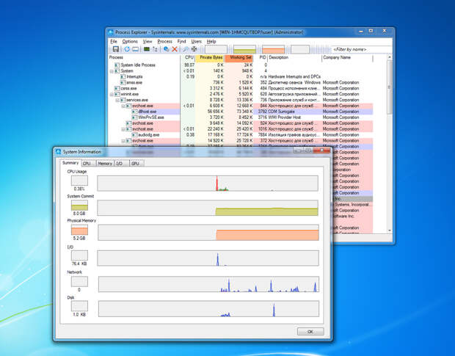Click the yellow-green commit mini graph in toolbar
Screen dimensions: 455x356
point(244,49)
